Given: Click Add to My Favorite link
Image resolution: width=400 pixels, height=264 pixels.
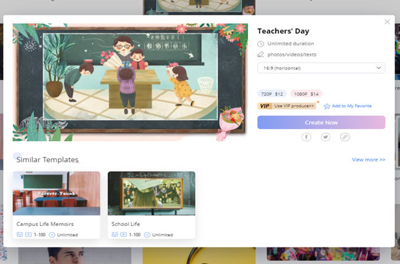Looking at the screenshot, I should (x=352, y=106).
